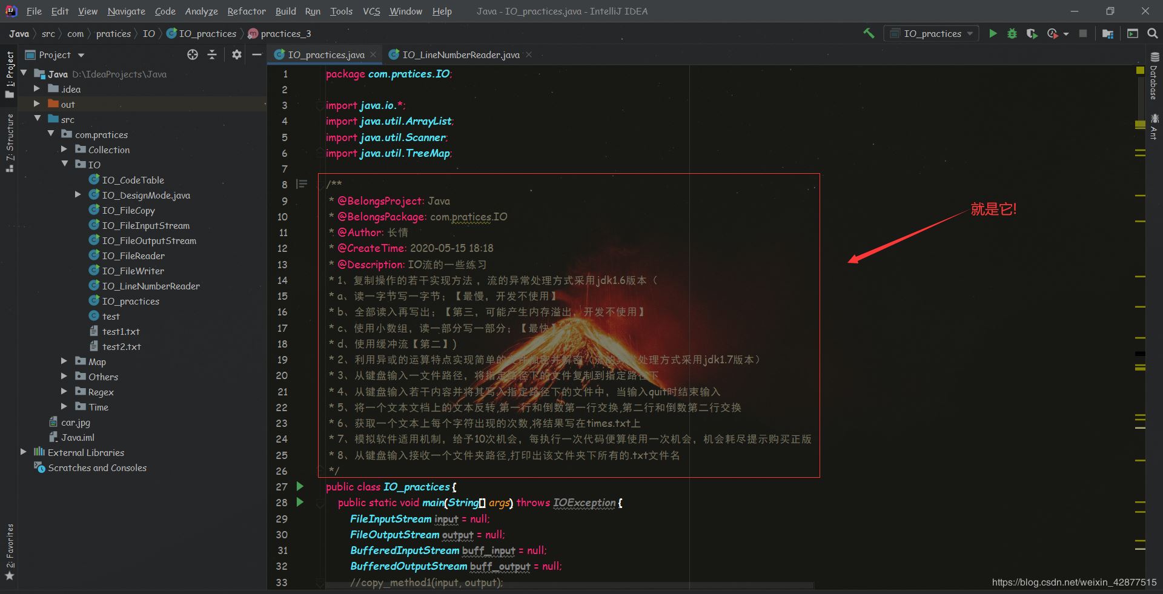1163x594 pixels.
Task: Expand the Regex package
Action: [x=64, y=391]
